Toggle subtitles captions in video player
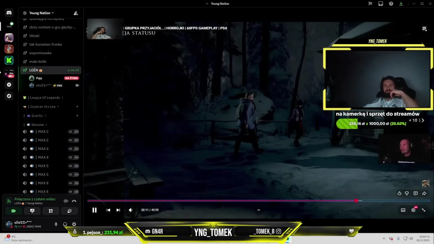 pos(403,210)
